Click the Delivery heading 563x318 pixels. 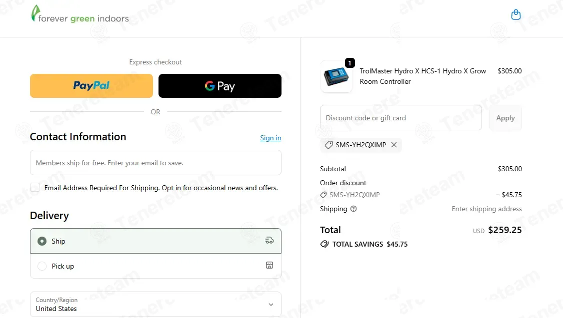click(49, 216)
